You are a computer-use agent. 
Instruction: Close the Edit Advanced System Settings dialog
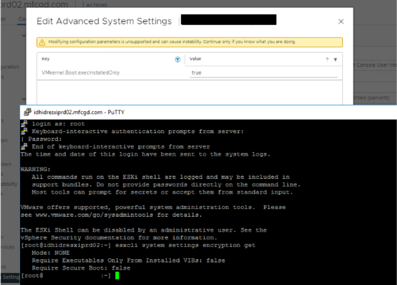coord(341,21)
